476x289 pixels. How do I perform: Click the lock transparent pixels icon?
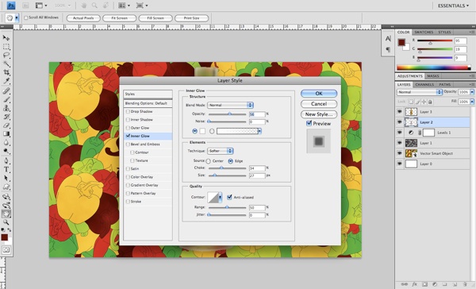[x=411, y=102]
